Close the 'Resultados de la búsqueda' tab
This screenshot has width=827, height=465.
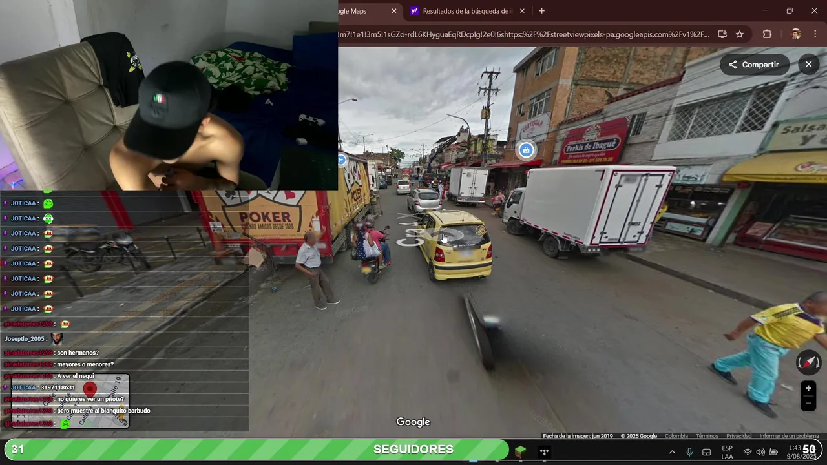[522, 11]
